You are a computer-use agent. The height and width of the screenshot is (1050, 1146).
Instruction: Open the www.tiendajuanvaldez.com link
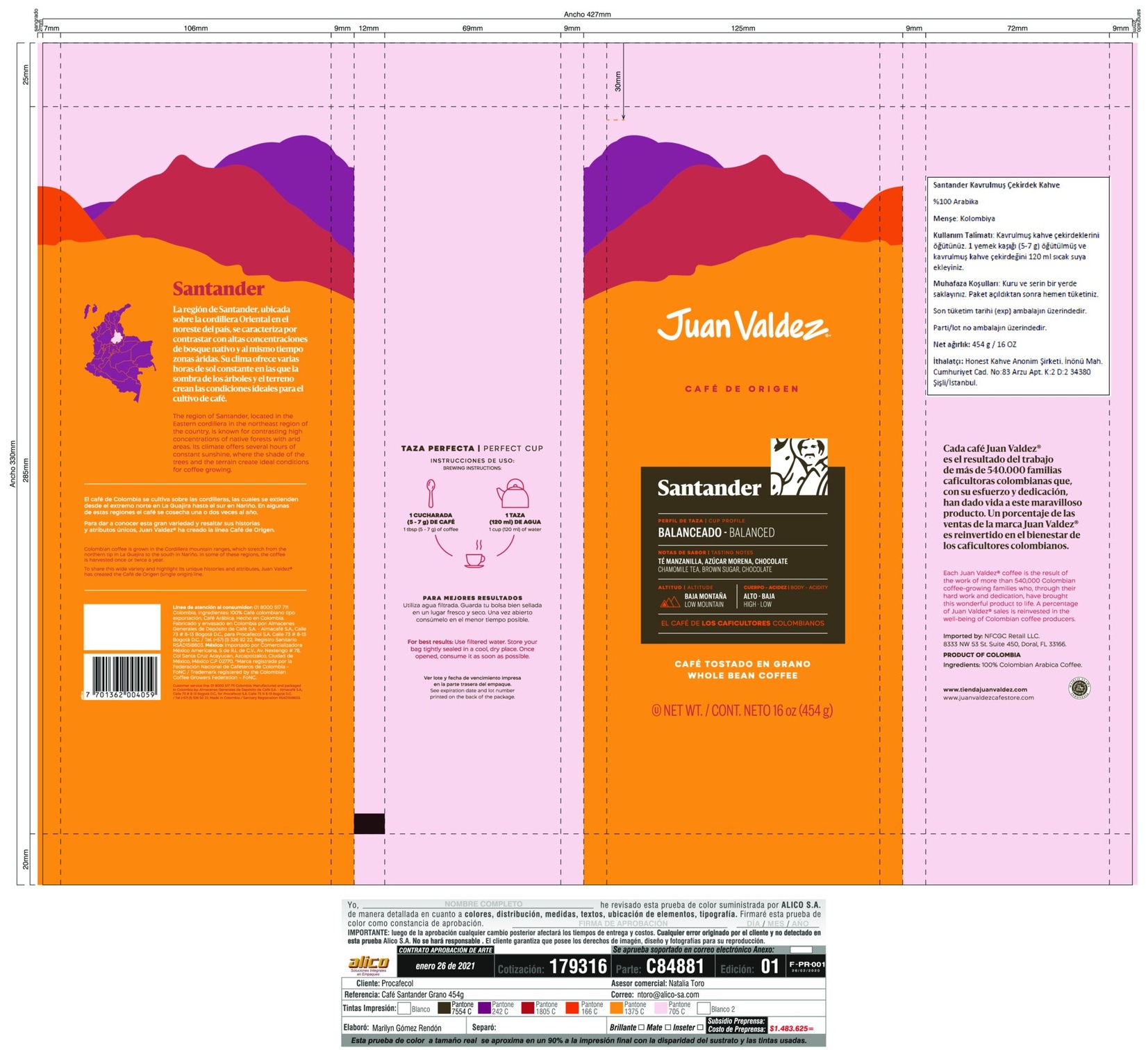[x=986, y=689]
